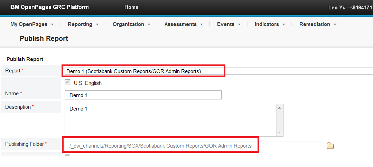
Task: Open the Assessments menu
Action: click(x=180, y=24)
